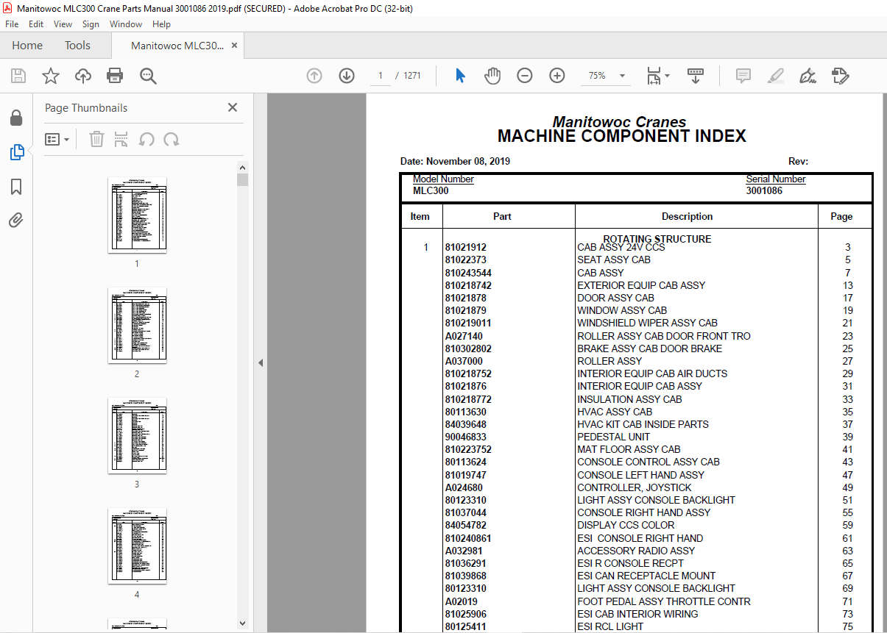Open the thumbnail options dropdown menu

[x=57, y=139]
